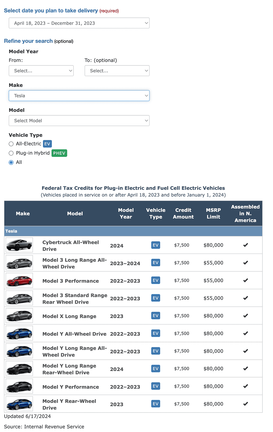Open the delivery date dropdown

[x=79, y=23]
